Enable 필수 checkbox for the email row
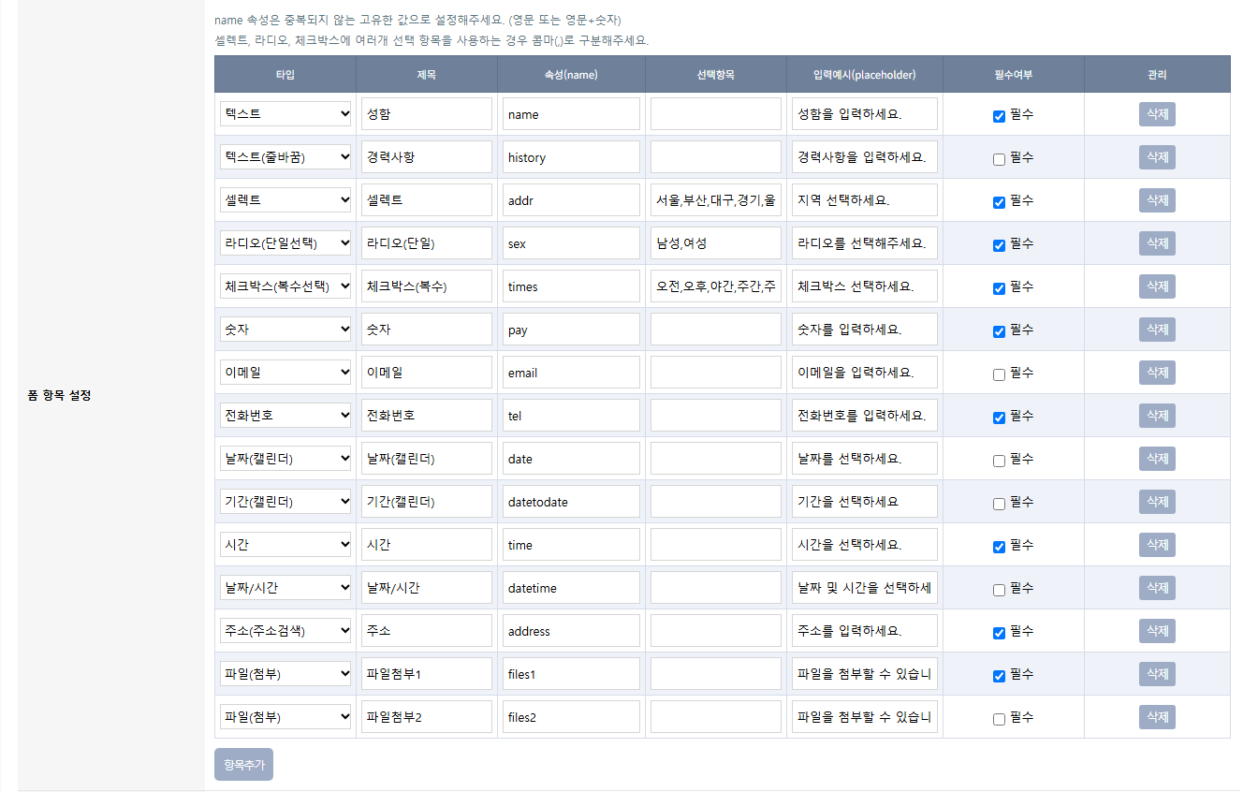This screenshot has height=792, width=1258. pos(999,374)
